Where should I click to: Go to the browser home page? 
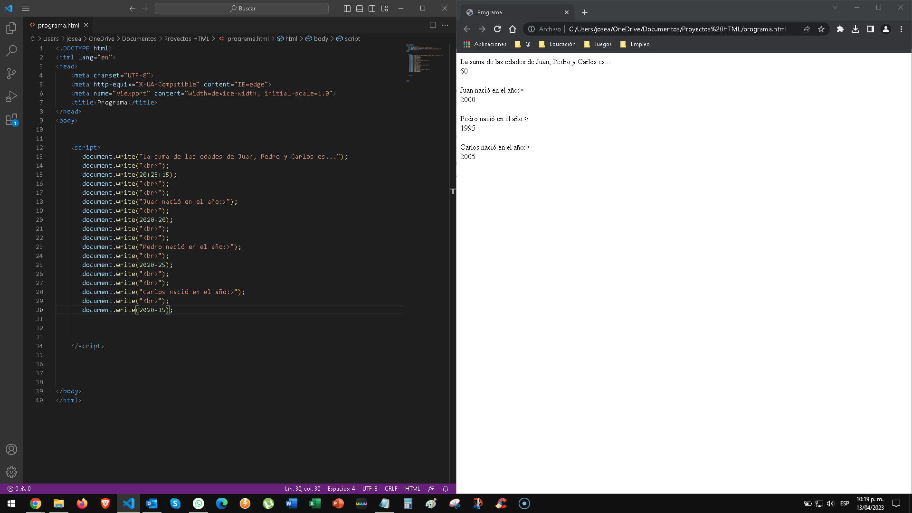(x=513, y=29)
